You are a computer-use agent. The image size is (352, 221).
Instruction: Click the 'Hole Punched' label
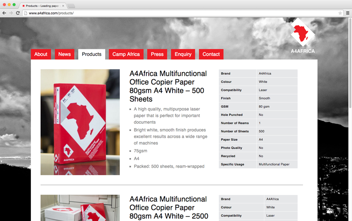(x=232, y=115)
